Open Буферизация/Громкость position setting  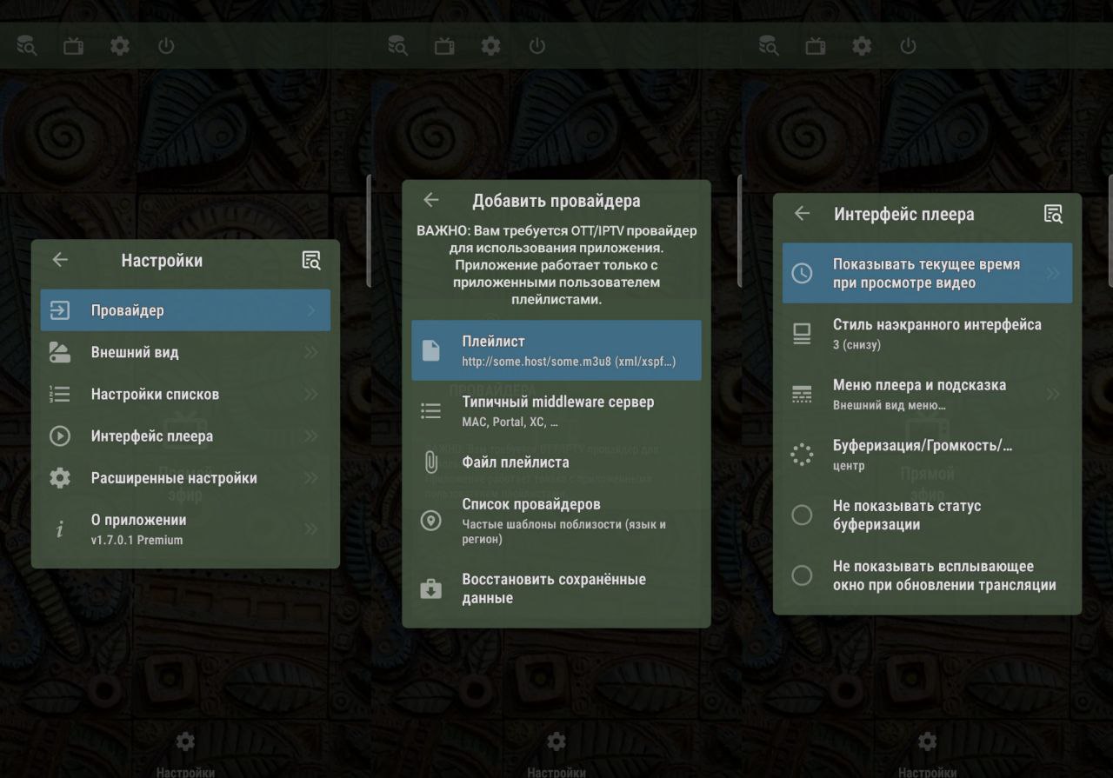pyautogui.click(x=926, y=455)
